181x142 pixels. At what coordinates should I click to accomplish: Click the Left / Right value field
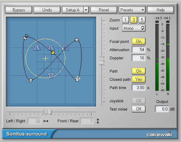click(x=34, y=121)
